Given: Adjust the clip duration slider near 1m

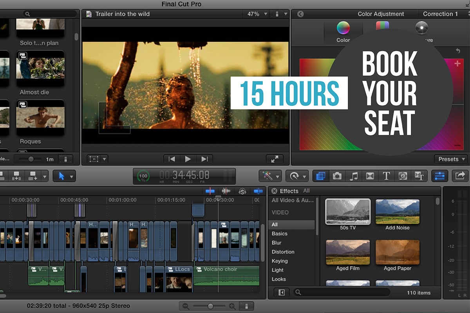Looking at the screenshot, I should [x=31, y=159].
